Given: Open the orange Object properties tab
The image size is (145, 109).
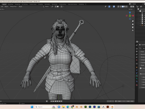Looking at the screenshot, I should 137,67.
